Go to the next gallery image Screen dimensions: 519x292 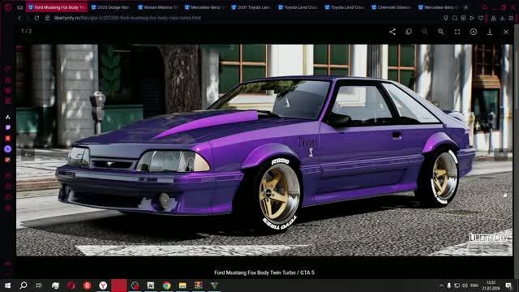click(501, 154)
